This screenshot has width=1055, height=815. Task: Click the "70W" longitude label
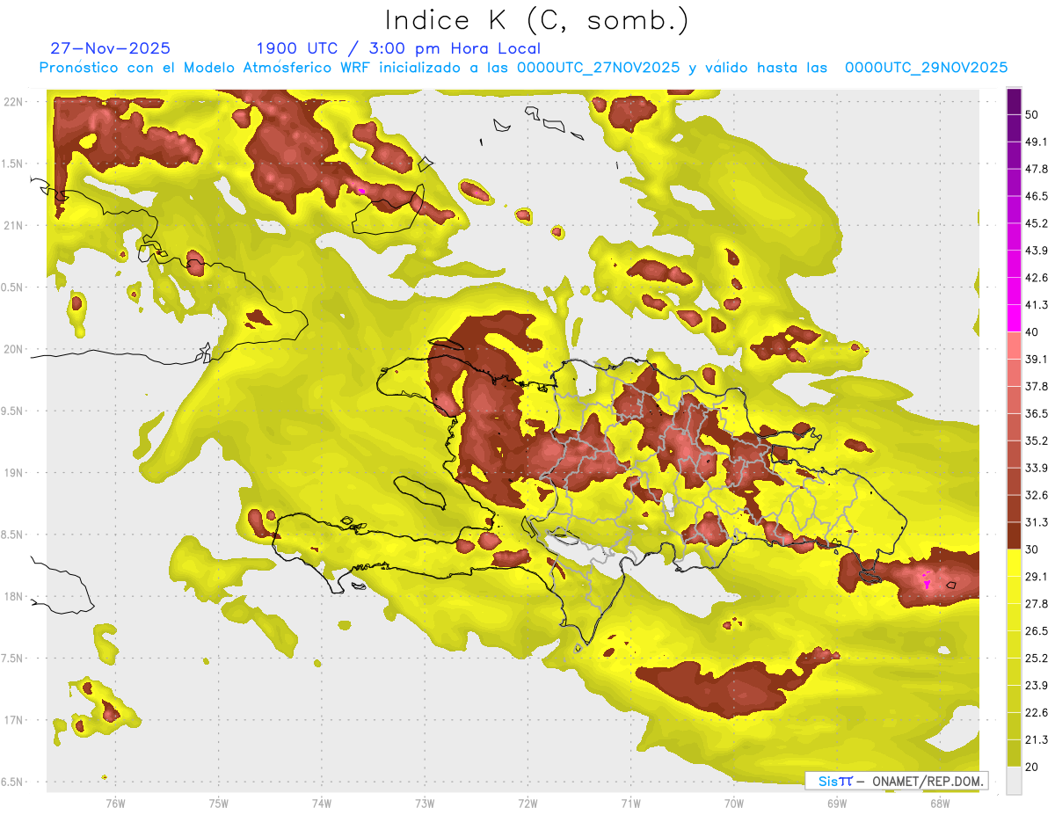click(x=734, y=802)
